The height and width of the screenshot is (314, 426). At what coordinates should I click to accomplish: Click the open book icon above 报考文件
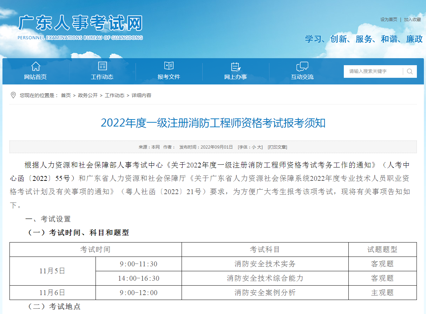(169, 66)
